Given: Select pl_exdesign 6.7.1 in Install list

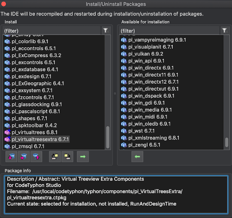Looking at the screenshot, I should (x=32, y=77).
